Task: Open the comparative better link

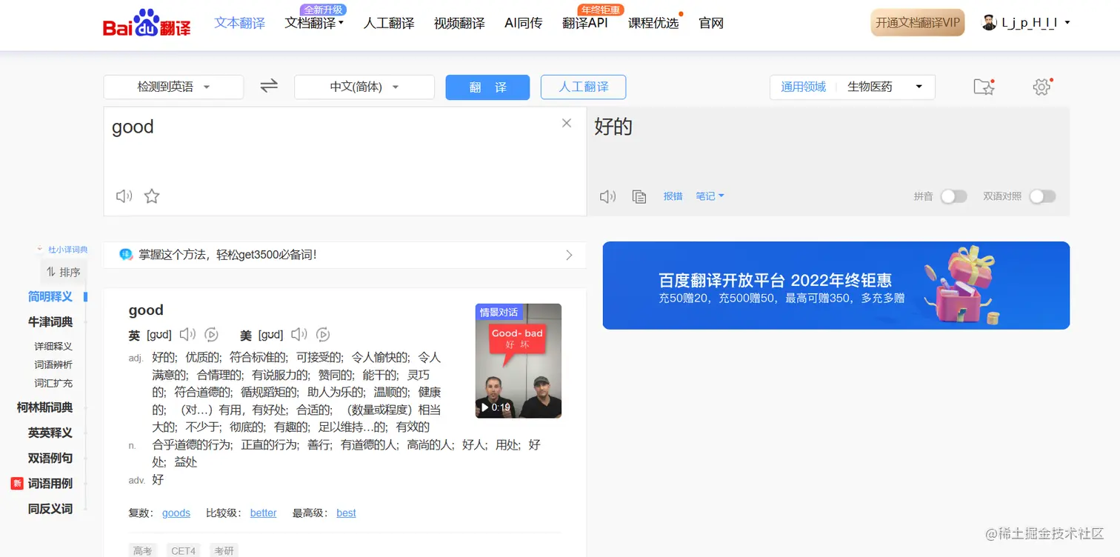Action: click(263, 513)
